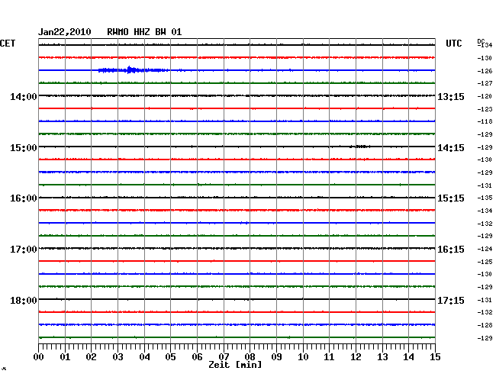496x377 pixels.
Task: Select minute tick label 02
Action: [x=91, y=357]
